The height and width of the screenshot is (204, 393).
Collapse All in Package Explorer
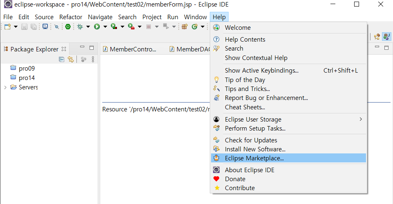pyautogui.click(x=61, y=59)
